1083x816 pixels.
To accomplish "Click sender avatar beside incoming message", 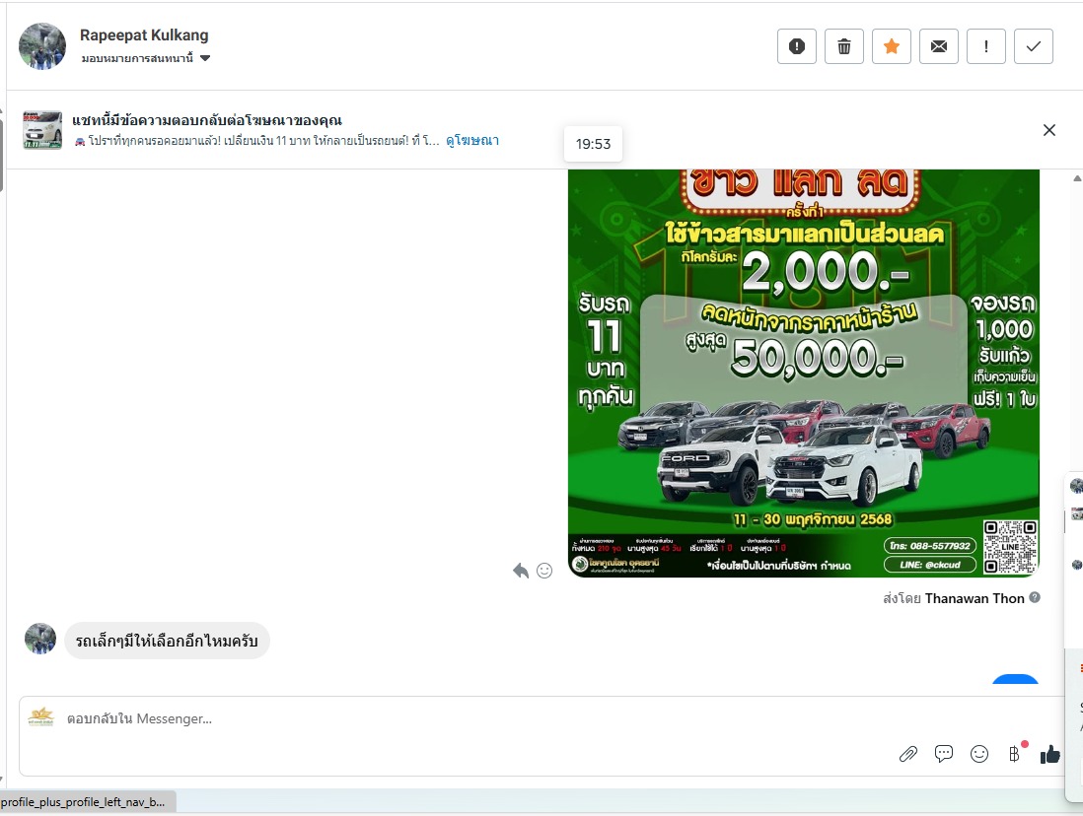I will pos(40,639).
